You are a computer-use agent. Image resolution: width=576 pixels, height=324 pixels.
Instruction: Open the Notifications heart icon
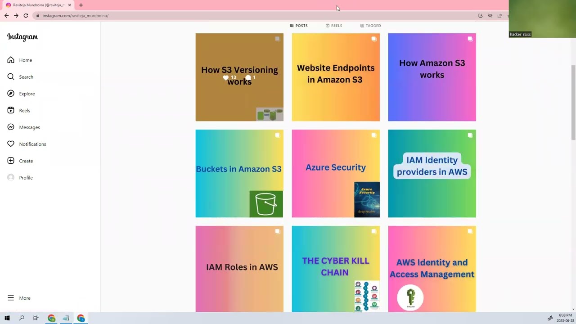11,144
